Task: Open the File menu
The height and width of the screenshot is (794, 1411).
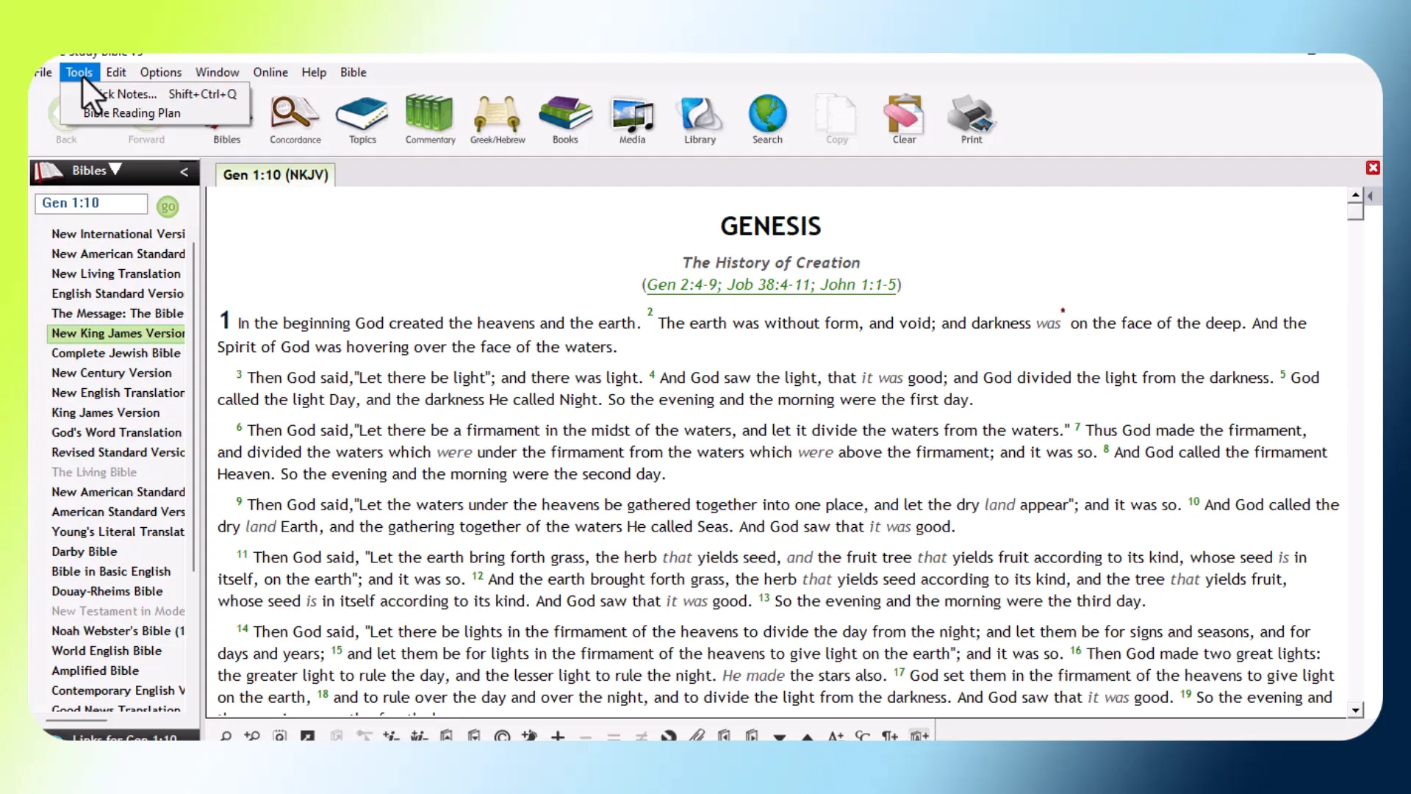Action: tap(43, 72)
